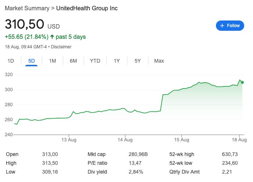This screenshot has height=182, width=253.
Task: Click the 52-wk low value 234,60
Action: tap(230, 163)
